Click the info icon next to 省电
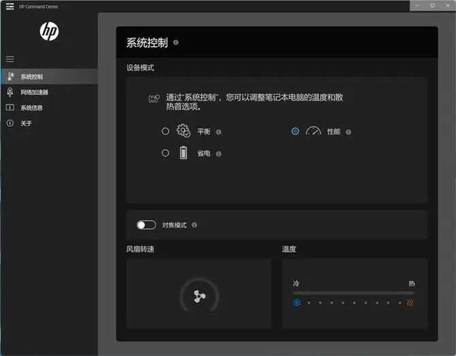 pos(218,154)
